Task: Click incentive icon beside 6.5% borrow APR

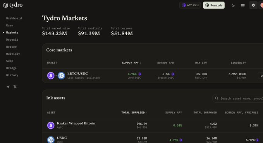Action: pos(173,74)
